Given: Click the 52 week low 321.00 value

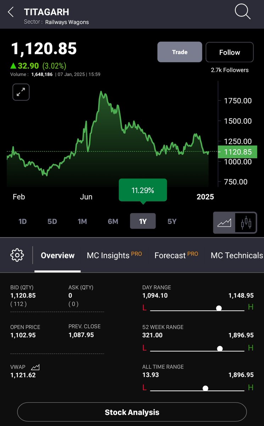Looking at the screenshot, I should click(x=152, y=335).
